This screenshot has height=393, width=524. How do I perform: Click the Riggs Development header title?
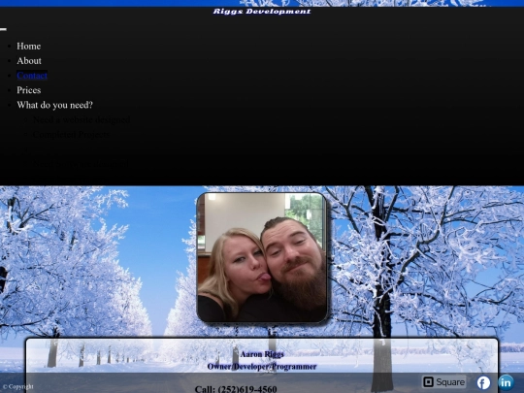[262, 12]
